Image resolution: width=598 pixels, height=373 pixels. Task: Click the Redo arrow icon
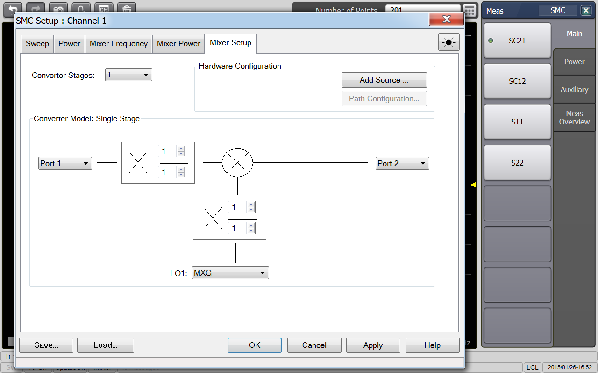click(x=36, y=8)
